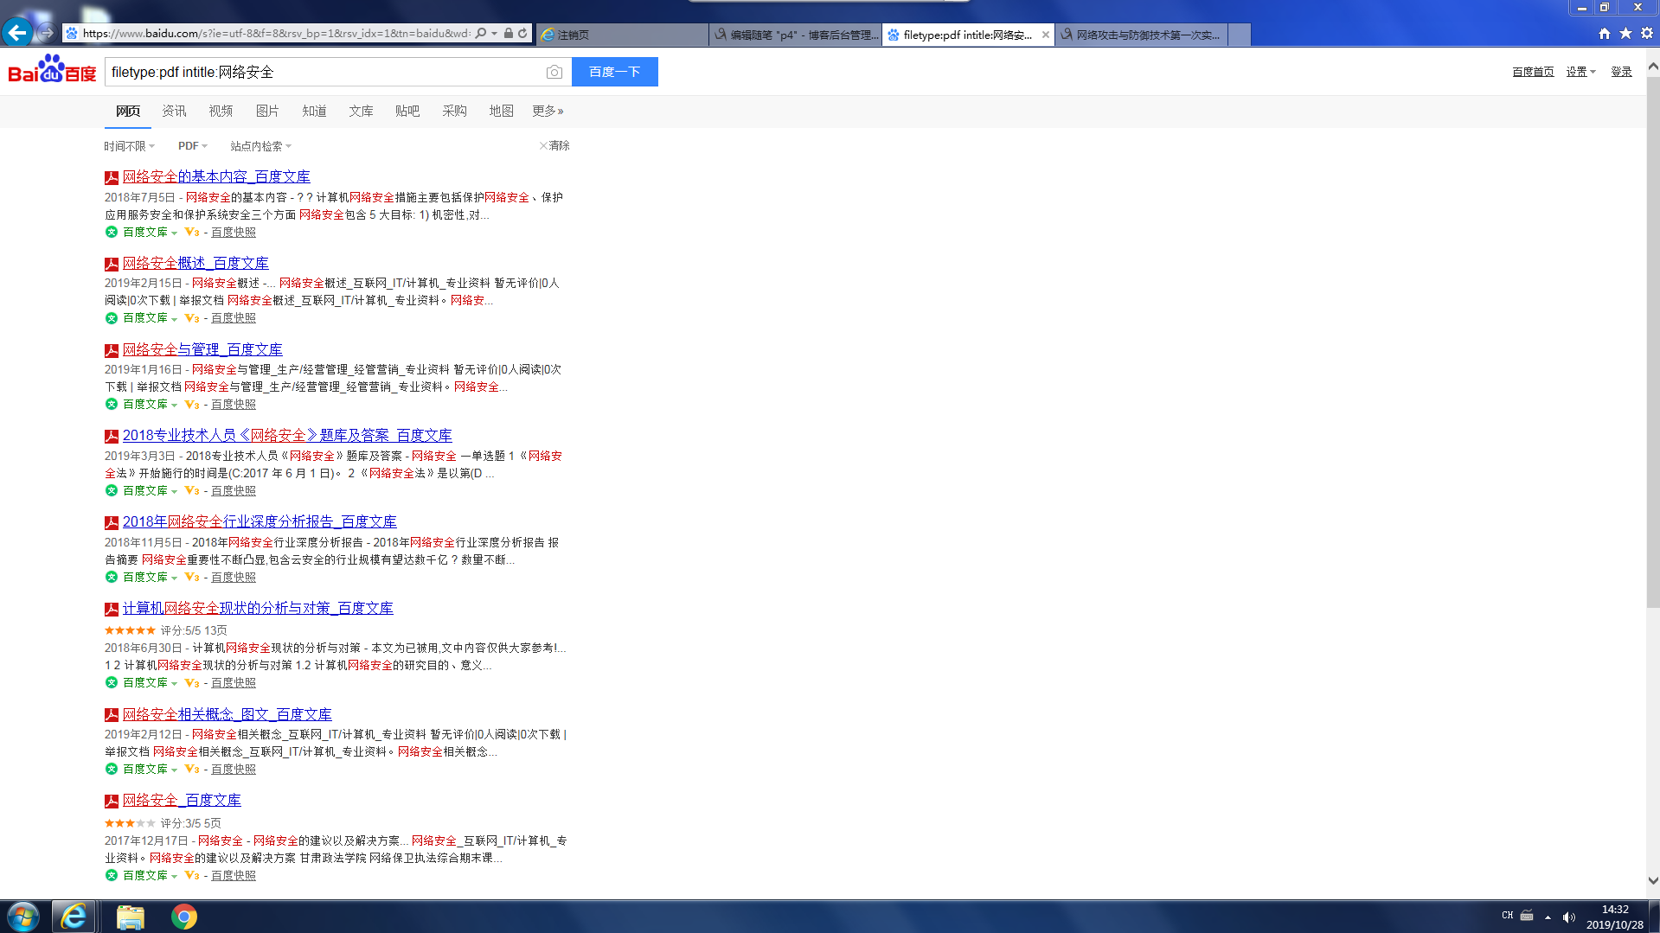
Task: Open File Explorer from the taskbar
Action: point(130,917)
